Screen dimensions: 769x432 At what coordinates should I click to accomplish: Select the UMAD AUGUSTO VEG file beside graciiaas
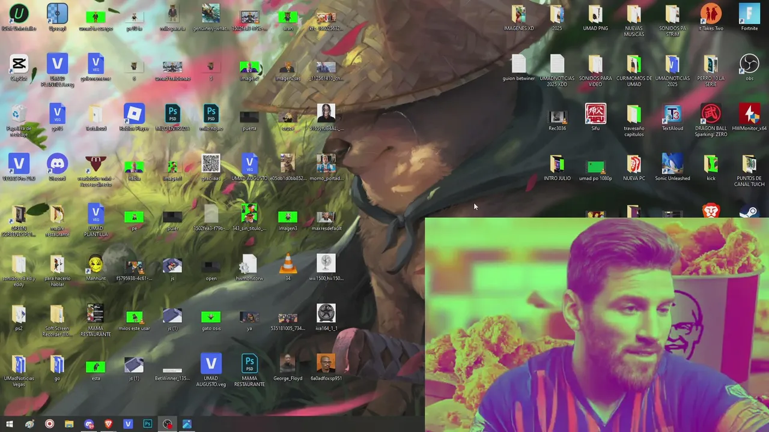coord(249,167)
